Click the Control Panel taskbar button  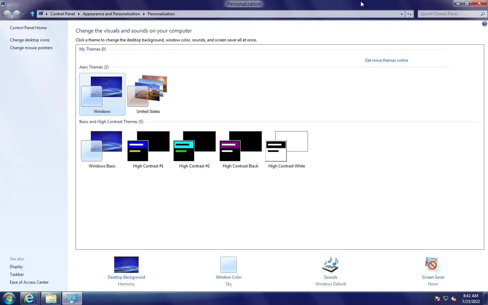[72, 299]
